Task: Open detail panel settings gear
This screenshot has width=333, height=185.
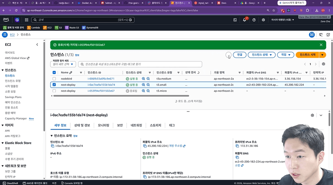Action: [x=313, y=115]
